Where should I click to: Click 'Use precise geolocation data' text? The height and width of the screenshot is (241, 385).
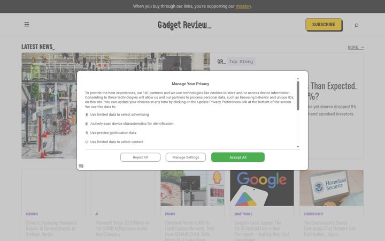point(113,133)
